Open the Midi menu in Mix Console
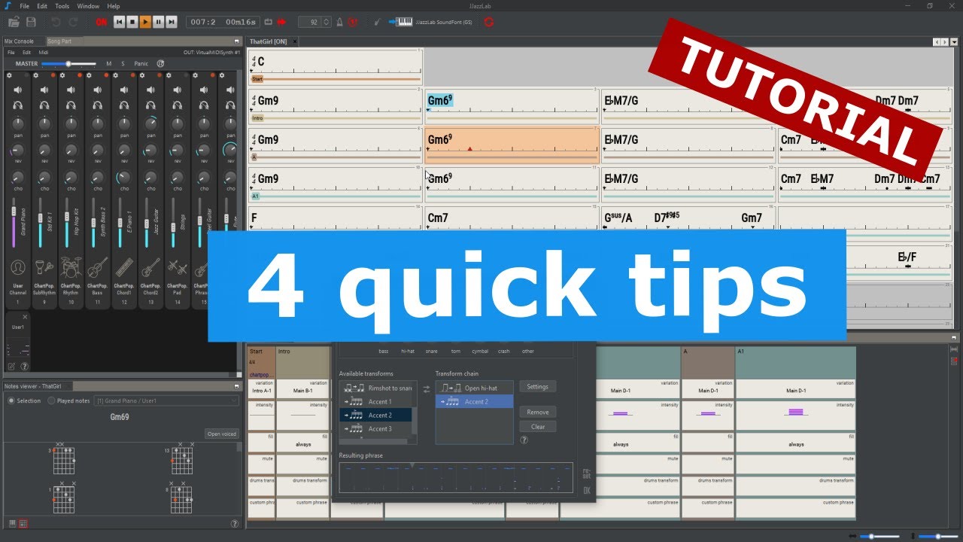Image resolution: width=963 pixels, height=542 pixels. coord(44,53)
